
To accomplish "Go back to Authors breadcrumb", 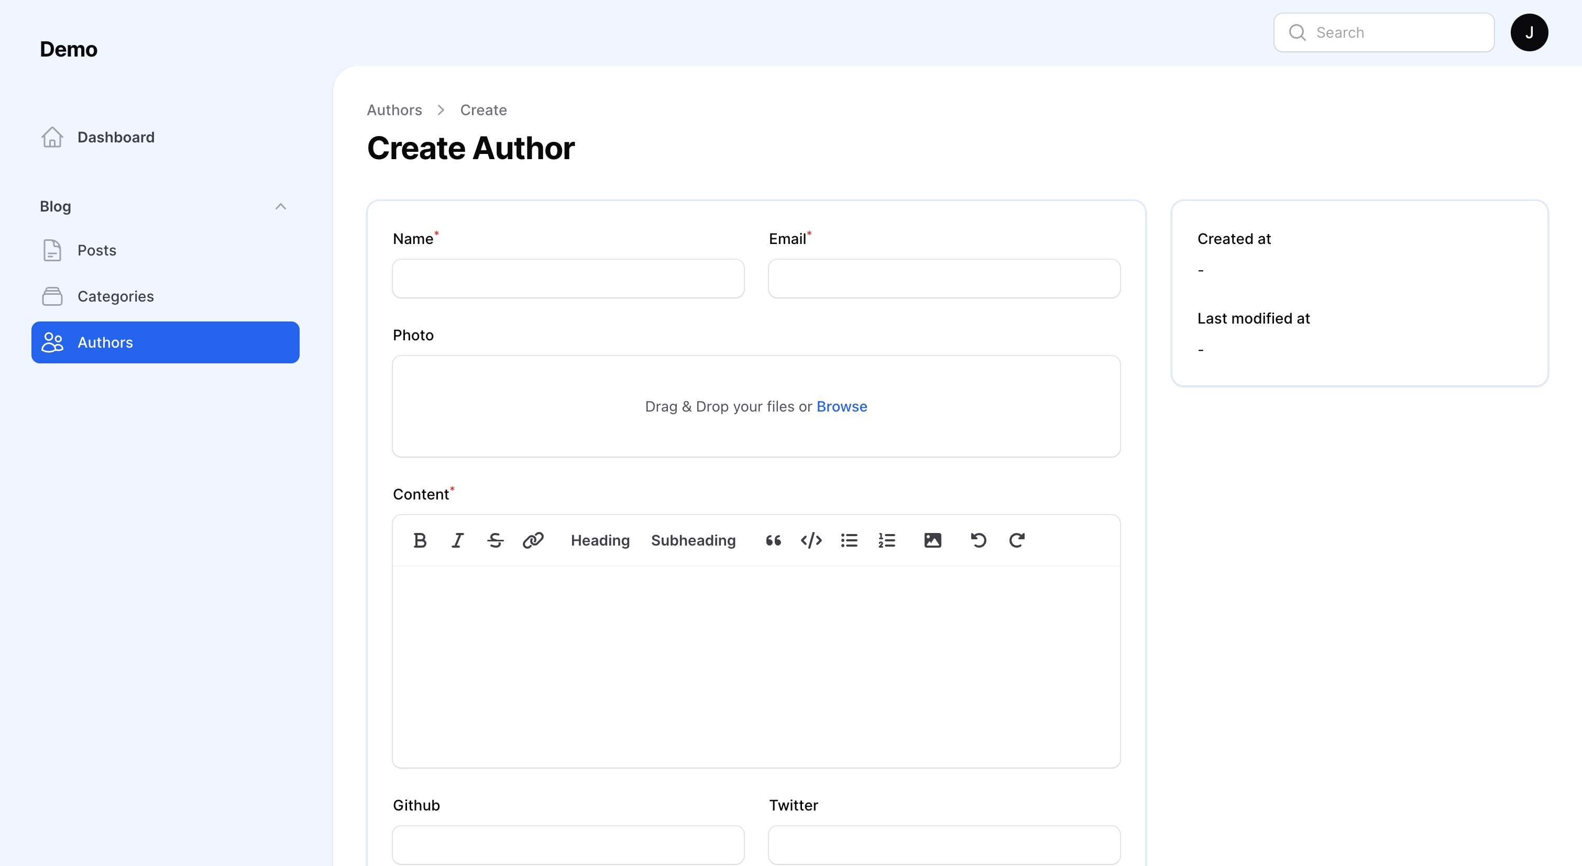I will (394, 110).
